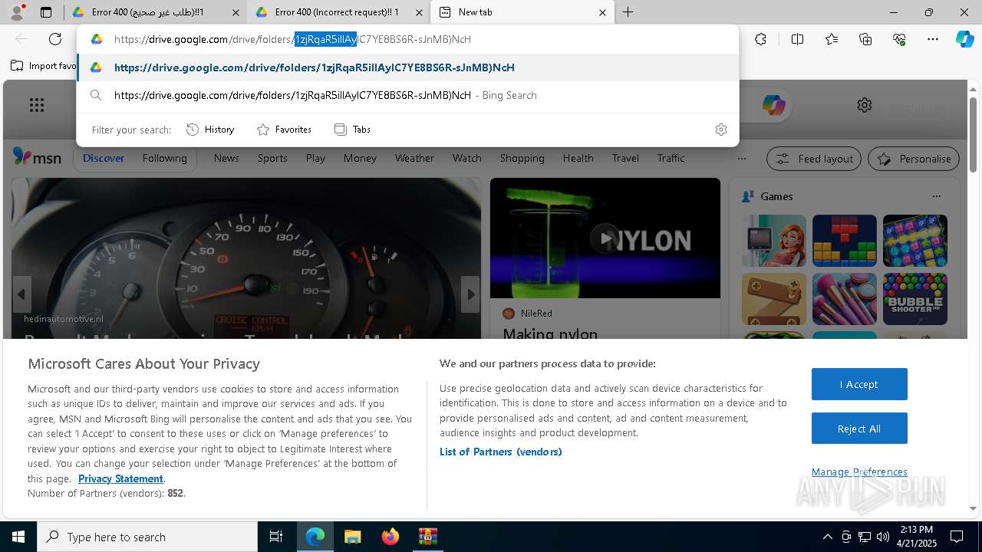This screenshot has height=552, width=982.
Task: Open Firefox from the taskbar
Action: pos(390,537)
